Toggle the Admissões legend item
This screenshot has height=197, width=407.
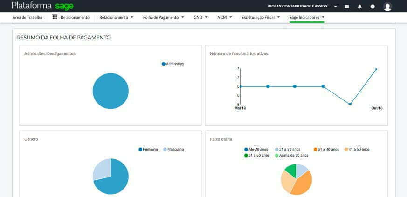pyautogui.click(x=173, y=64)
